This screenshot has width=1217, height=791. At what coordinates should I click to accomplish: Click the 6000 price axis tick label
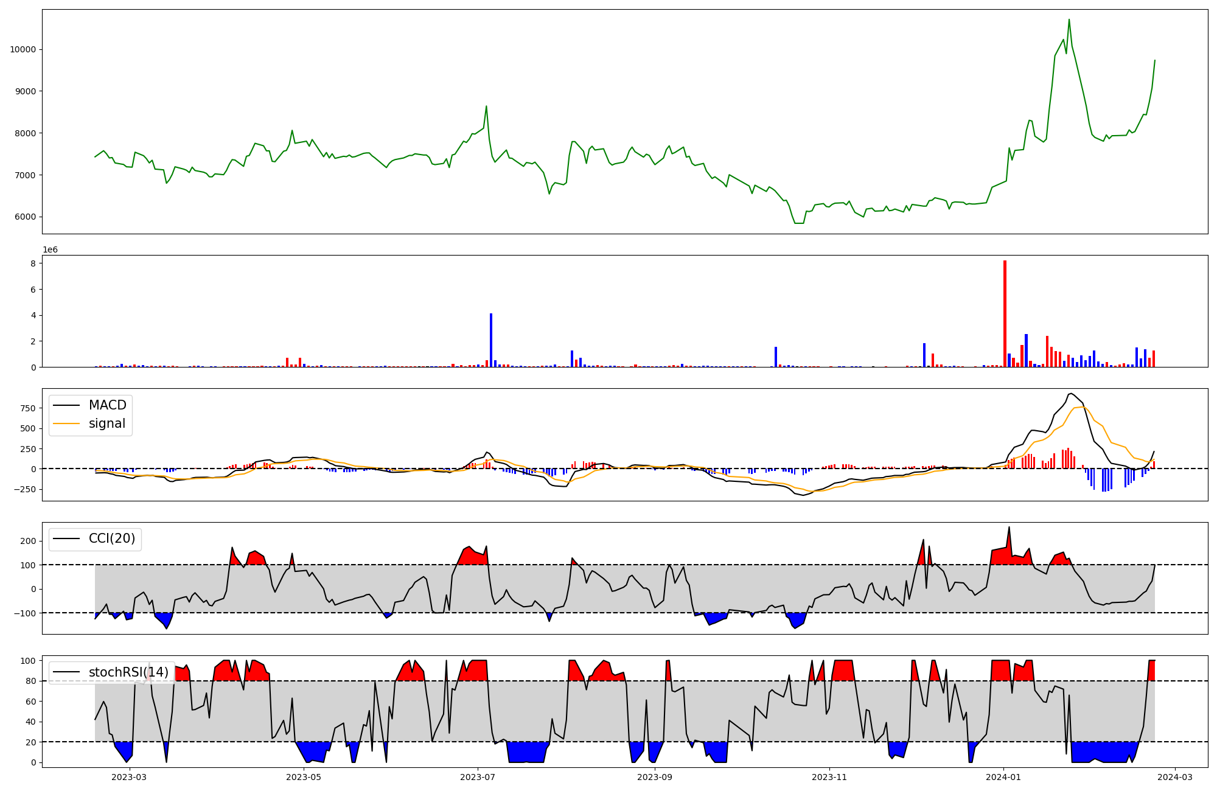25,217
